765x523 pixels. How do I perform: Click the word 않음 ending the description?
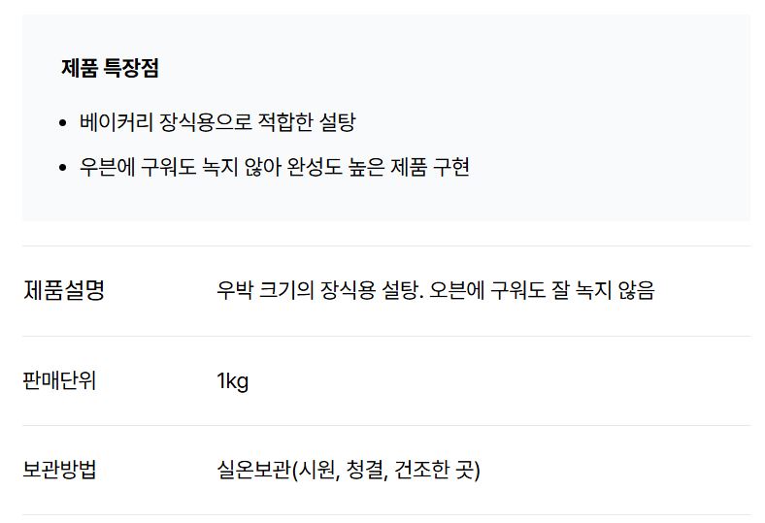[636, 290]
